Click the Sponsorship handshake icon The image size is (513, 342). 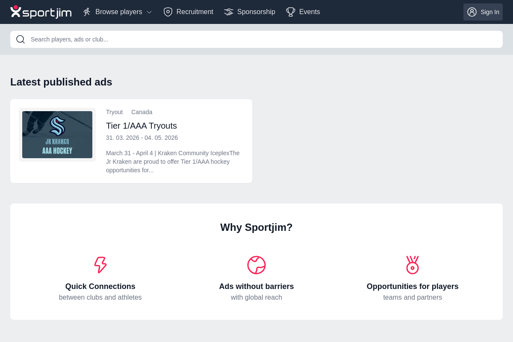tap(229, 12)
